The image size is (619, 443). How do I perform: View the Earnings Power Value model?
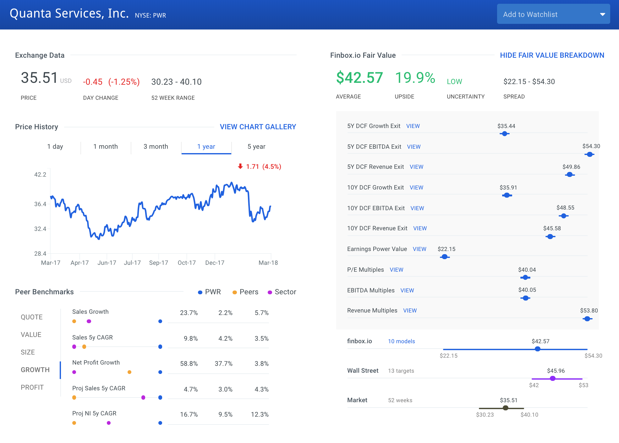click(419, 249)
